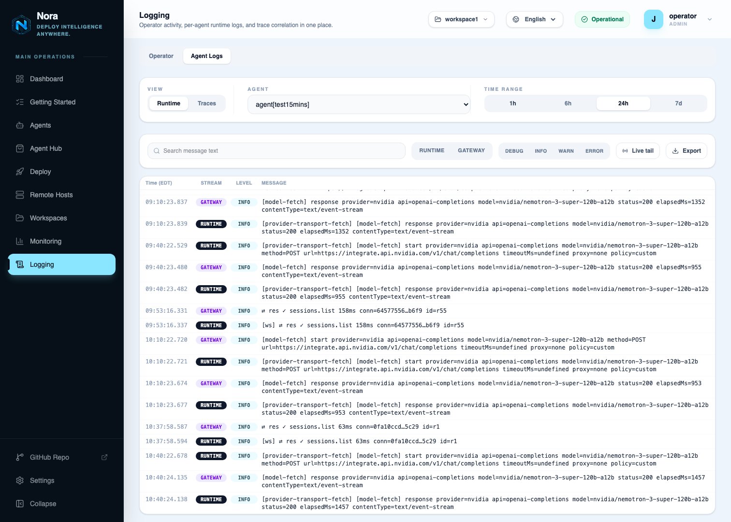Viewport: 731px width, 522px height.
Task: Switch view to Traces
Action: (x=207, y=103)
